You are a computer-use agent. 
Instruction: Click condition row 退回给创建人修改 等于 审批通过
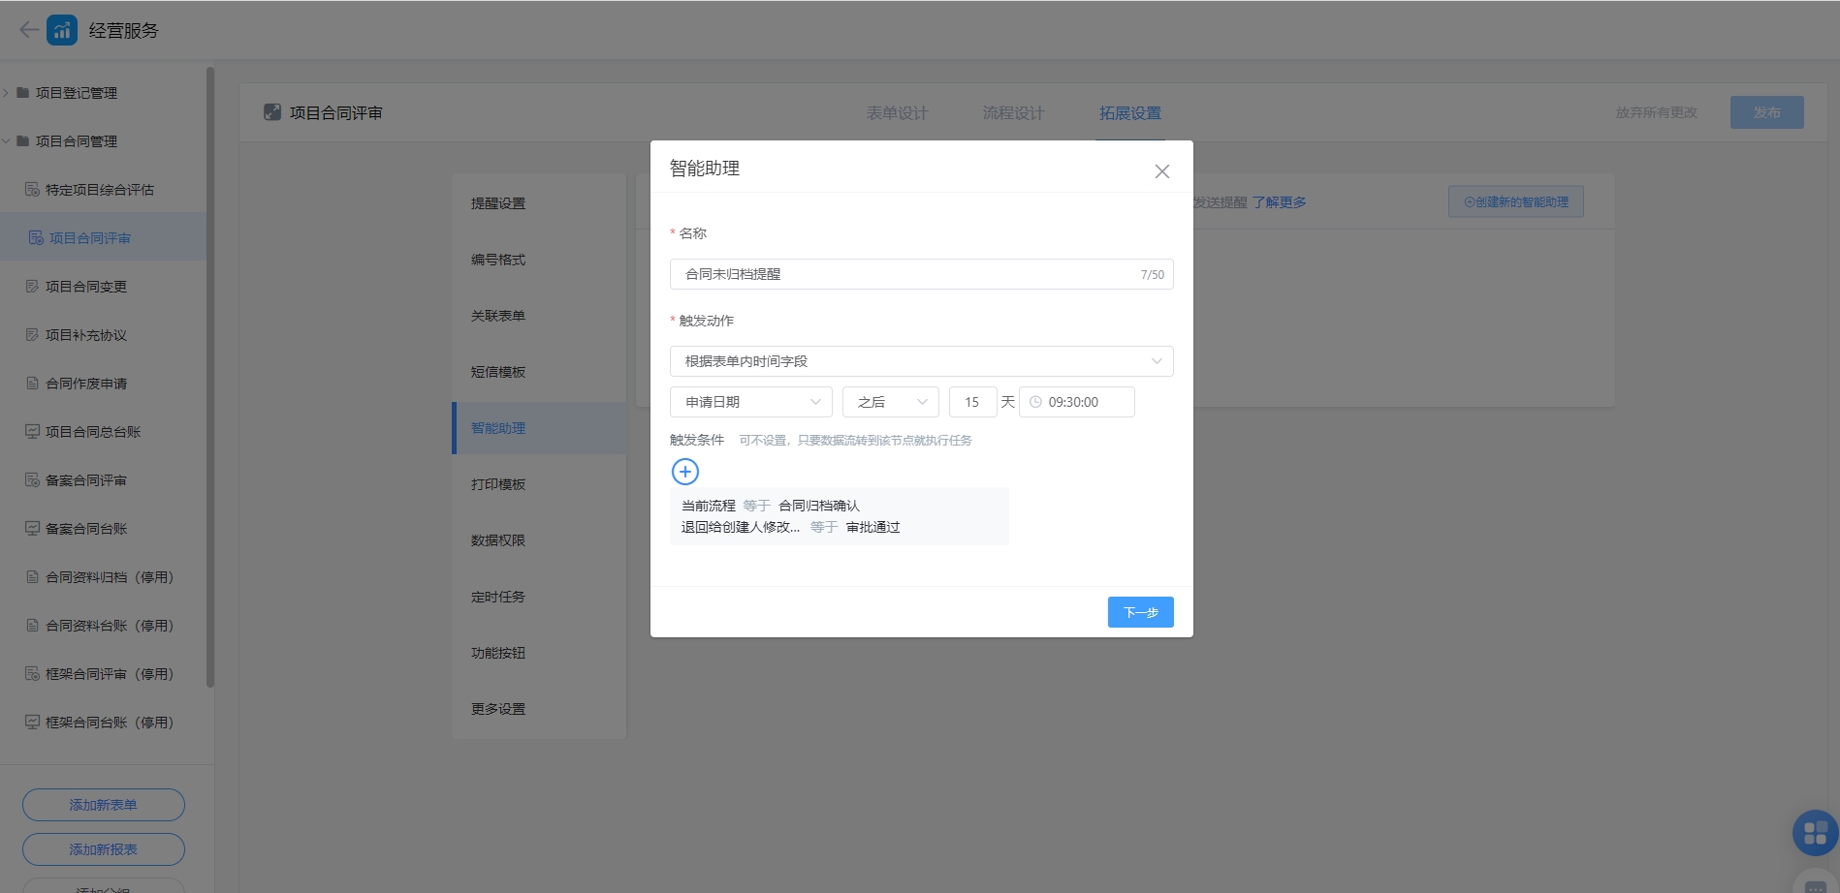point(790,527)
